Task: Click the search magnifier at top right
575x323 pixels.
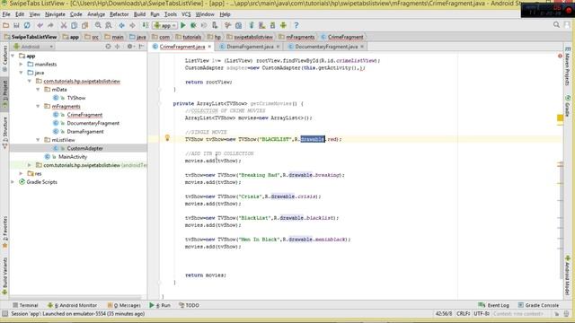Action: pyautogui.click(x=556, y=25)
